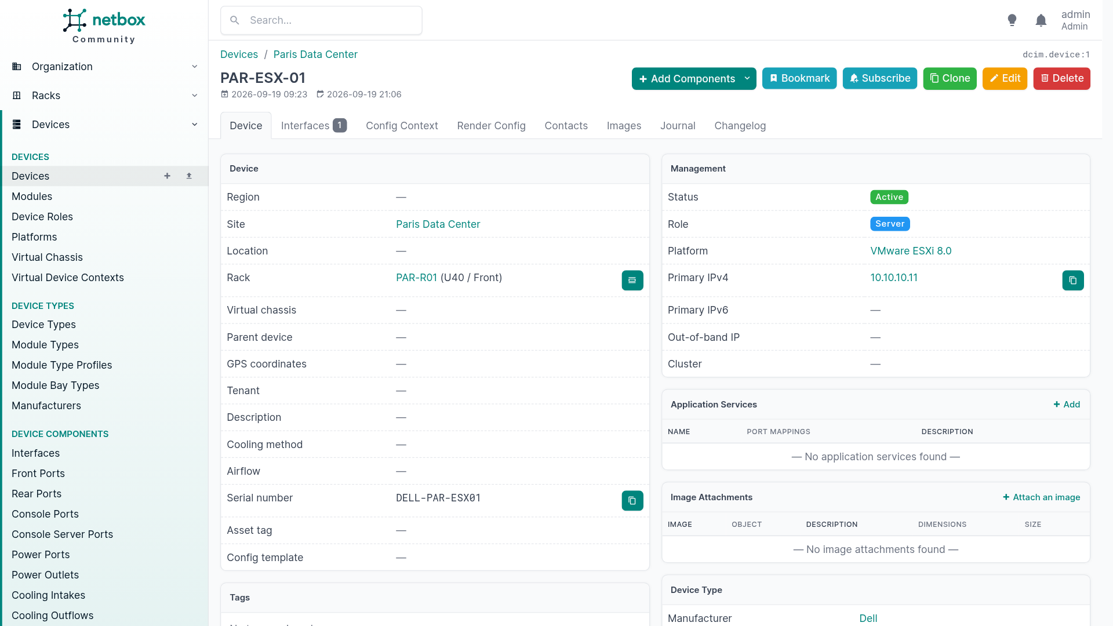Delete the PAR-ESX-01 device
This screenshot has height=626, width=1113.
pos(1061,78)
